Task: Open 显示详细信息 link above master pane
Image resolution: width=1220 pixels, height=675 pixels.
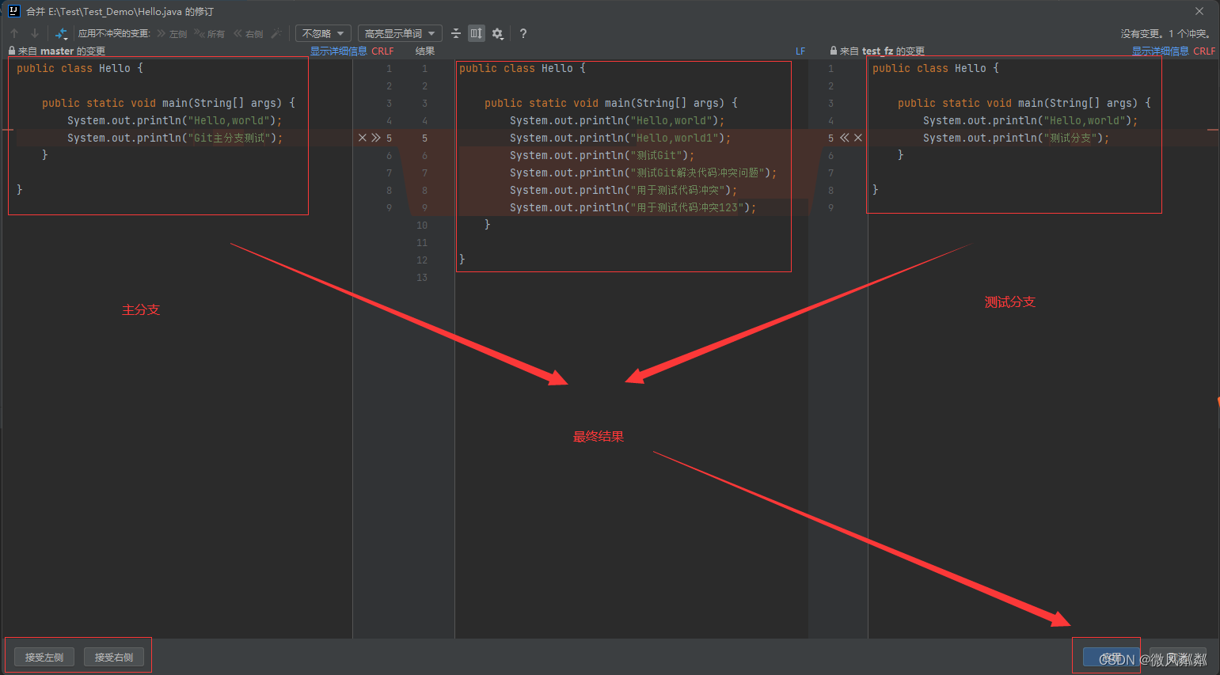Action: point(338,51)
